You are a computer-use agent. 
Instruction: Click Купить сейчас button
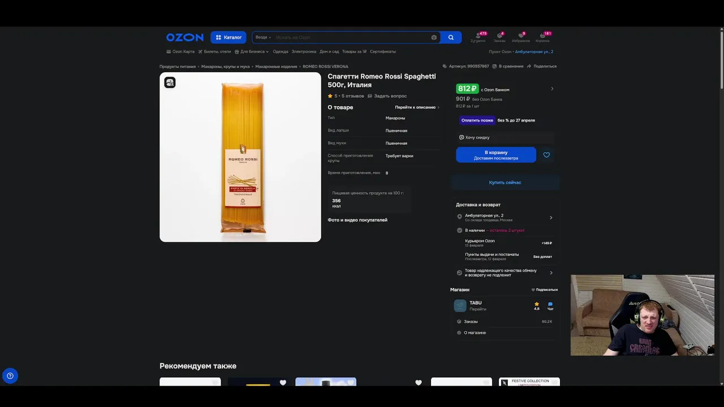tap(505, 183)
